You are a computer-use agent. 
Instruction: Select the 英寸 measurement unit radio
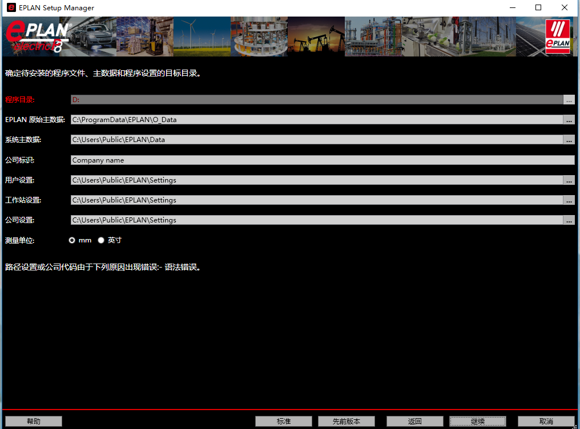coord(101,240)
